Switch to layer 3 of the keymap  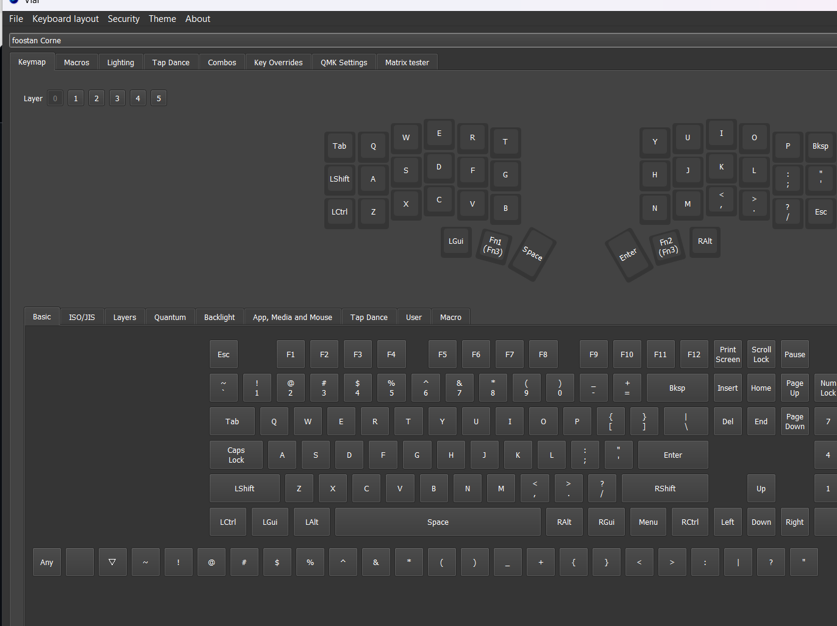[117, 98]
